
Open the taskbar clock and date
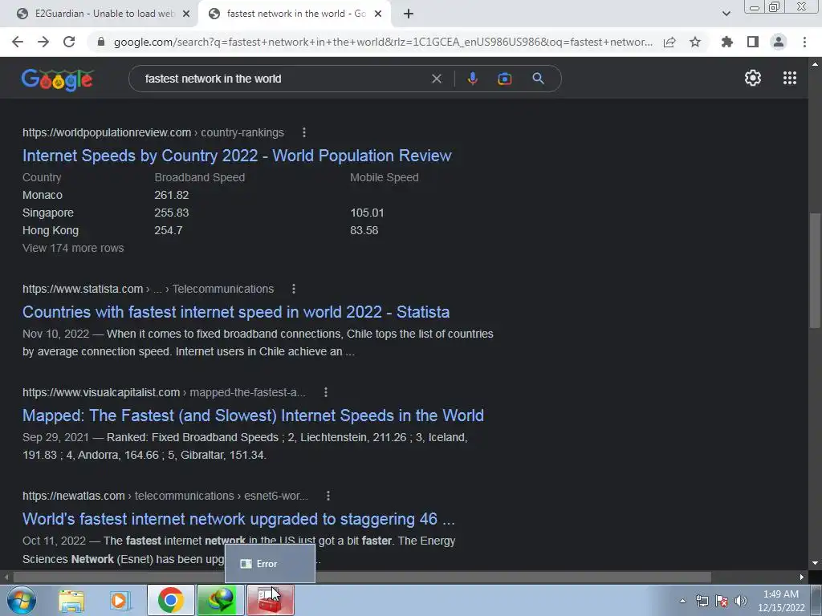781,601
